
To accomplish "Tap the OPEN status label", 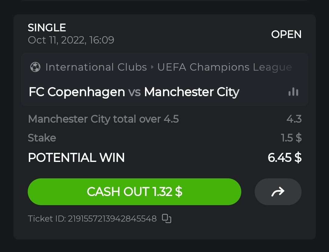I will tap(286, 34).
